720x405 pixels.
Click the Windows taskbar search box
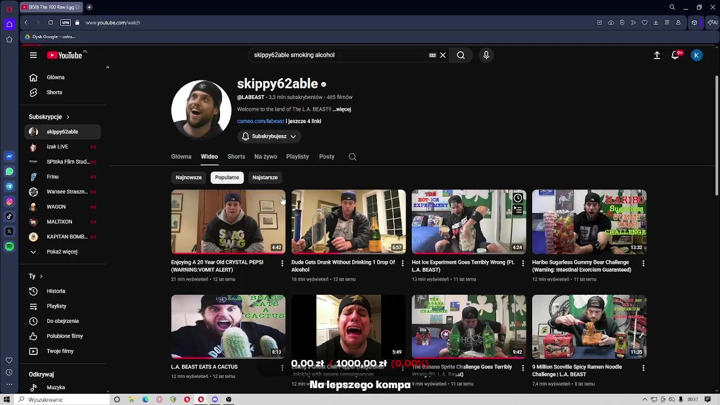point(62,399)
